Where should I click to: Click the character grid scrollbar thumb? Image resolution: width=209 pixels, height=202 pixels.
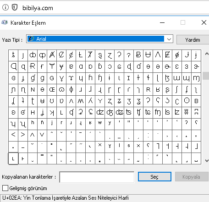[206, 76]
